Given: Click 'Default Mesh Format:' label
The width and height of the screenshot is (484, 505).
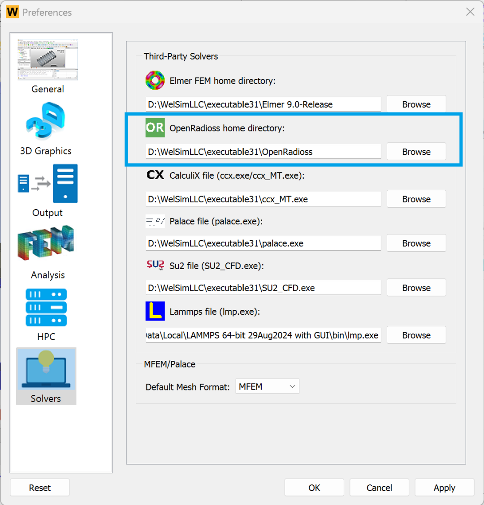Looking at the screenshot, I should (x=187, y=387).
